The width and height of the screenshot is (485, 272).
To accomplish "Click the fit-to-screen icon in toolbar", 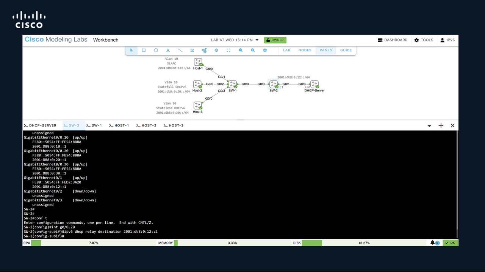I will 228,50.
